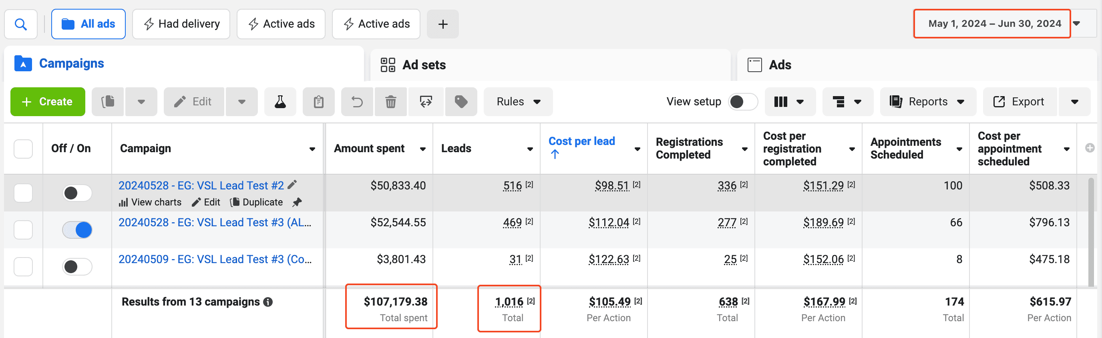Click the duplicate campaigns toolbar icon
The height and width of the screenshot is (338, 1102).
(x=108, y=102)
